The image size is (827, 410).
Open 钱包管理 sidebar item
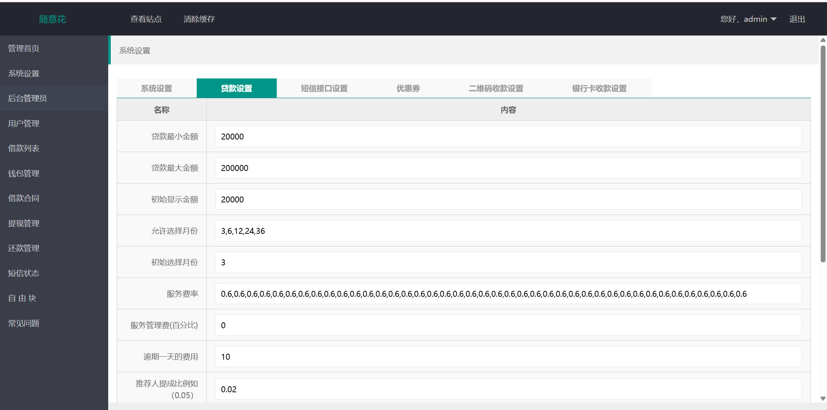(24, 174)
